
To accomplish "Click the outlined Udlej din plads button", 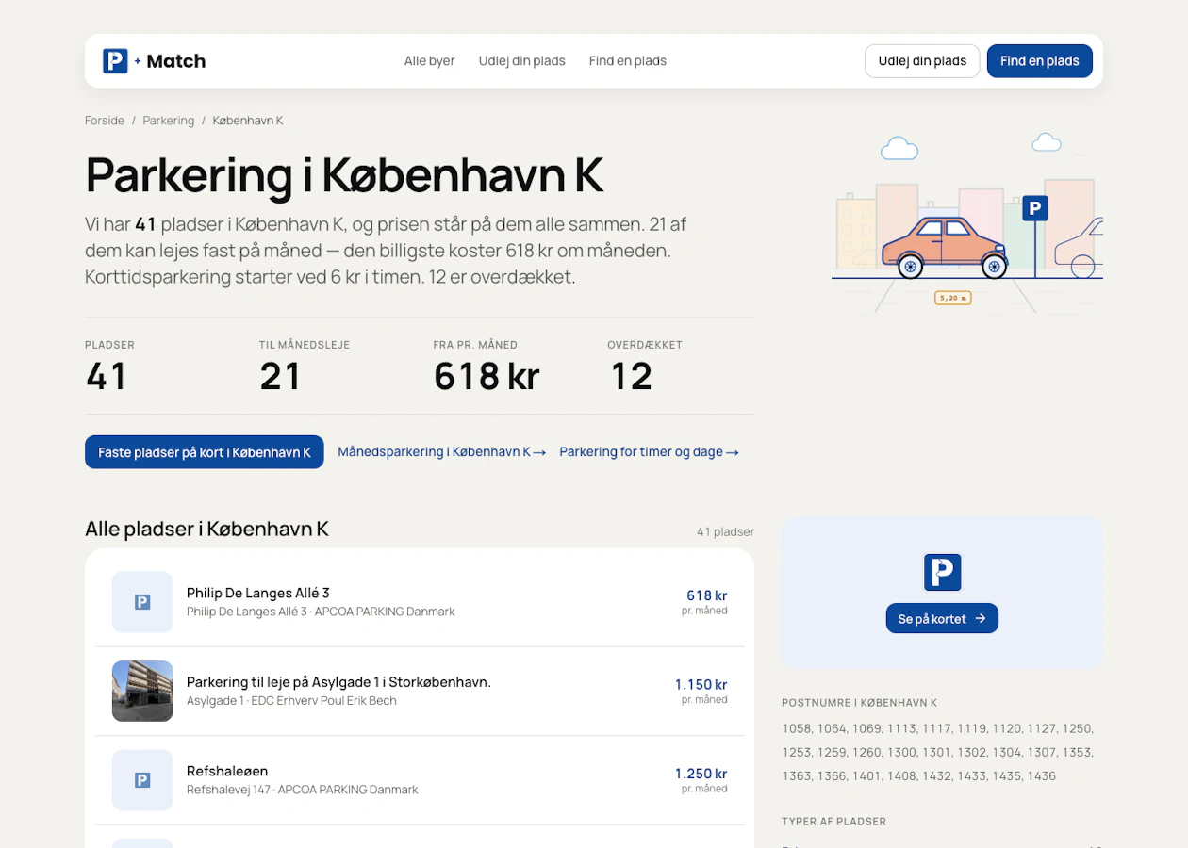I will pyautogui.click(x=922, y=61).
